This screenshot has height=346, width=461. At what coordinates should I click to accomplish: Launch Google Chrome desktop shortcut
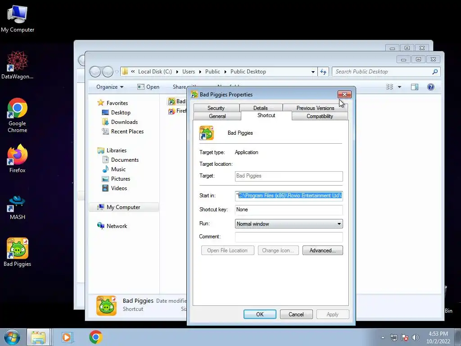click(x=18, y=115)
